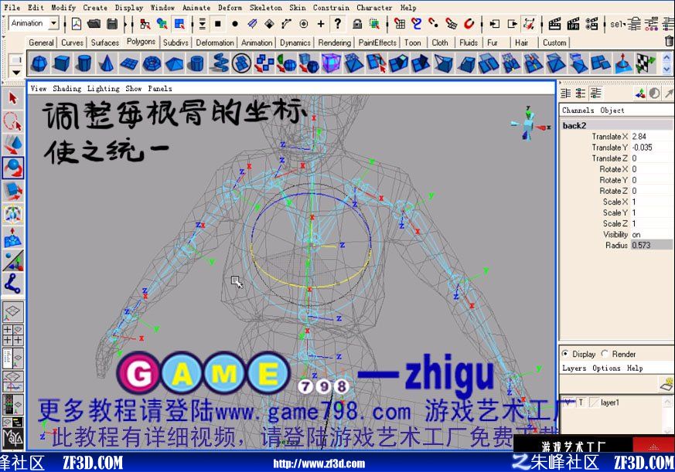Open the viewport Shading menu
675x472 pixels.
[66, 88]
